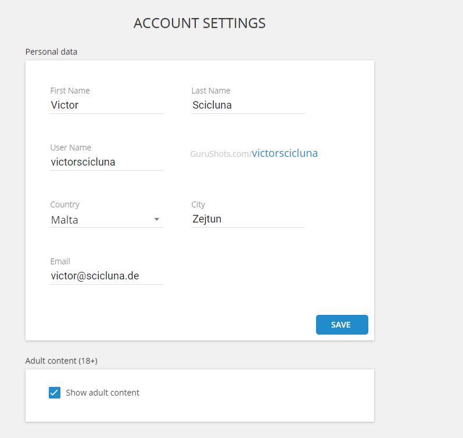Open the Country dropdown showing Malta
This screenshot has width=463, height=438.
(x=107, y=220)
